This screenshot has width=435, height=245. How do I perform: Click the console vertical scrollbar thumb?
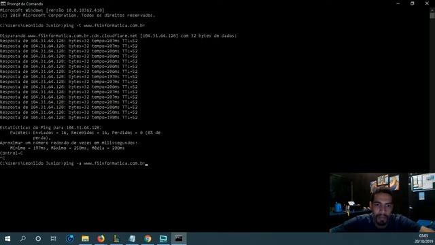pos(432,15)
